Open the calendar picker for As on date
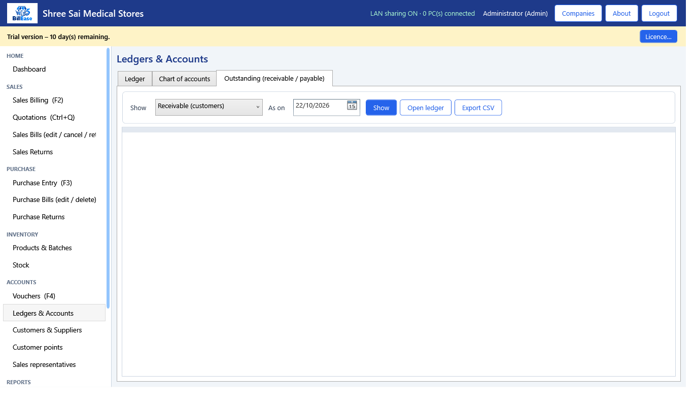Viewport: 693px width, 406px height. coord(352,106)
